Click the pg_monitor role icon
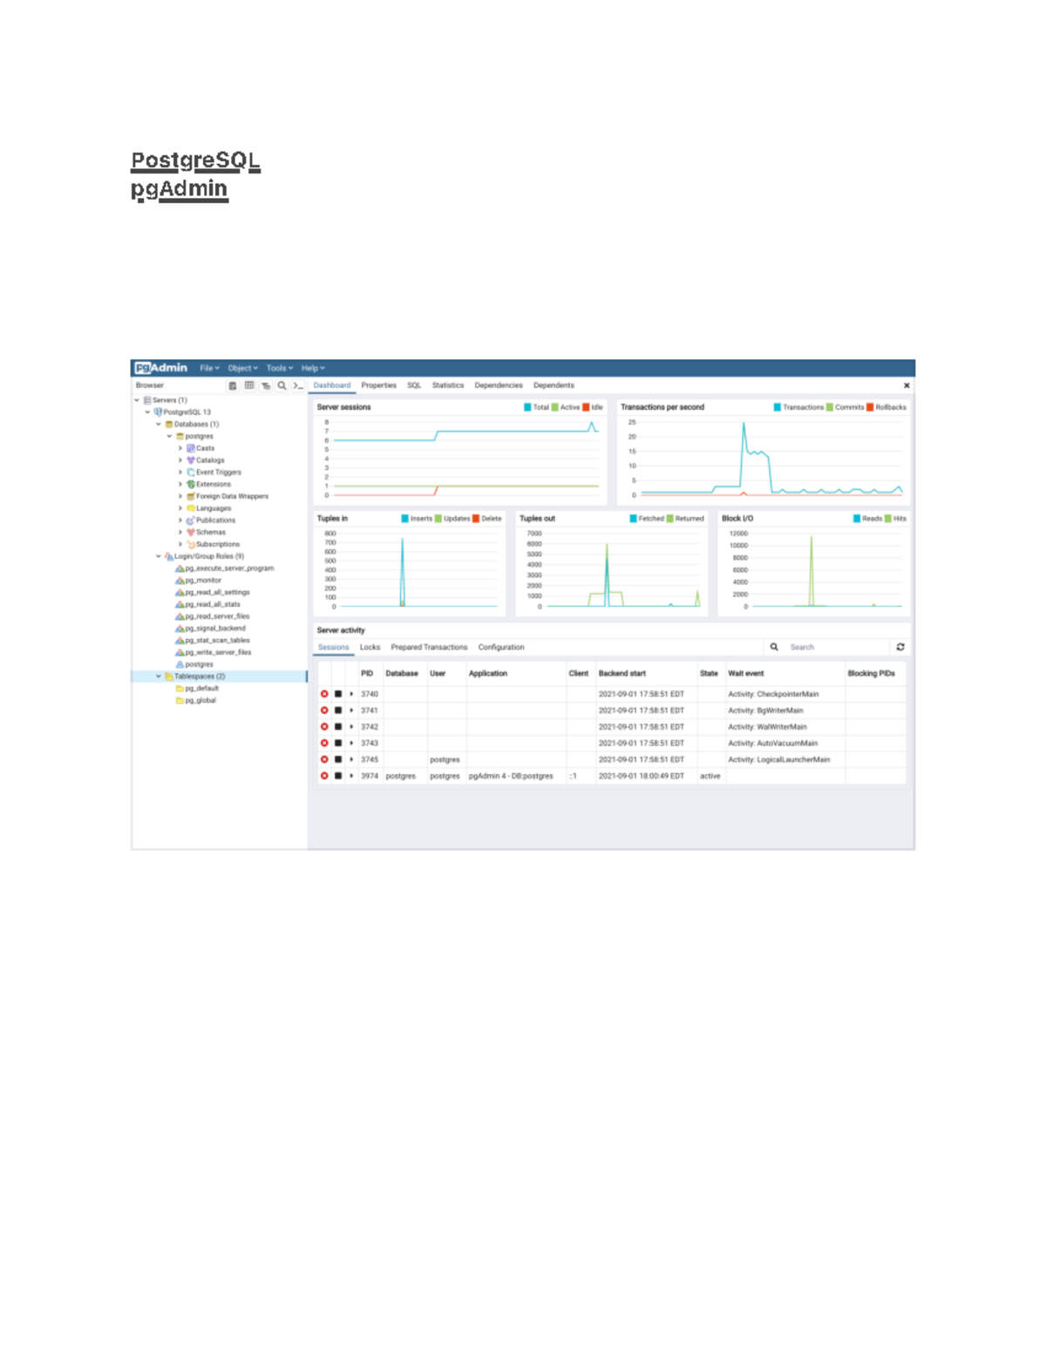This screenshot has width=1046, height=1354. point(180,581)
